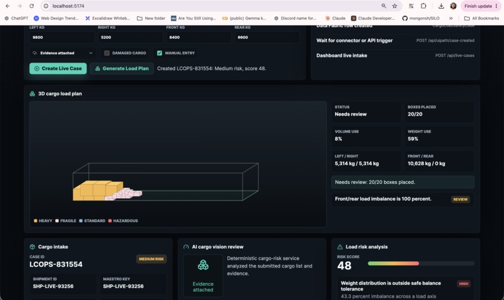
Task: Open the (public) Gemma bookmark
Action: [x=244, y=18]
